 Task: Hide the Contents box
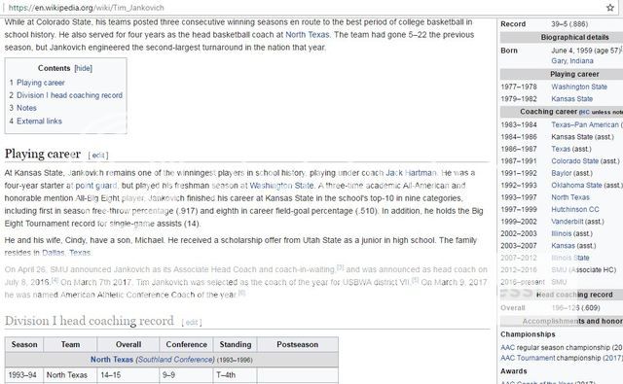coord(84,68)
